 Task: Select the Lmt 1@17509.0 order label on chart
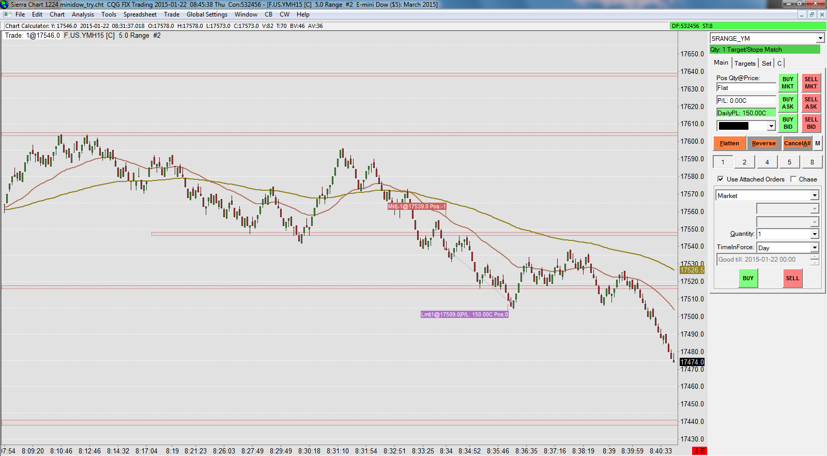click(465, 314)
